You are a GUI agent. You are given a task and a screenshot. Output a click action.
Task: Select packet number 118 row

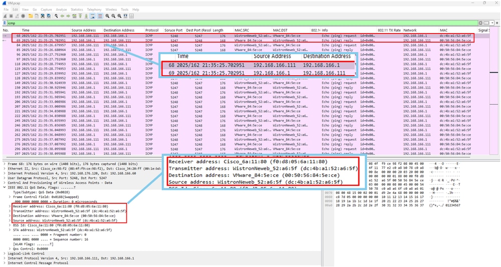(246, 64)
